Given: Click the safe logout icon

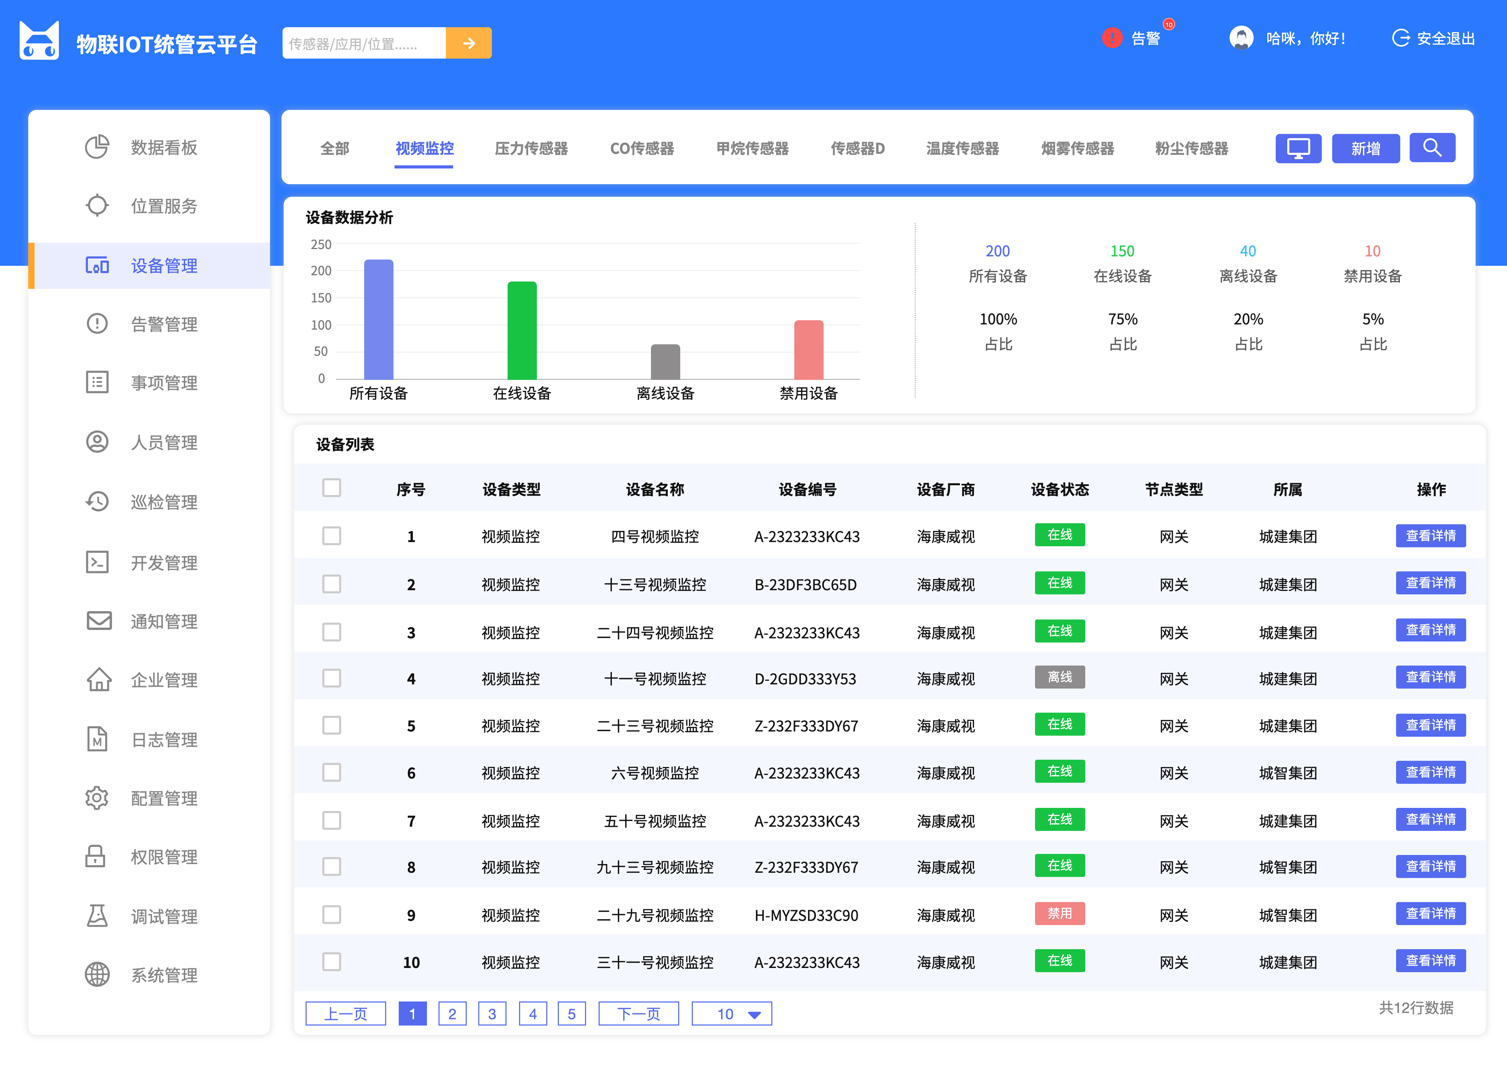Looking at the screenshot, I should point(1400,38).
